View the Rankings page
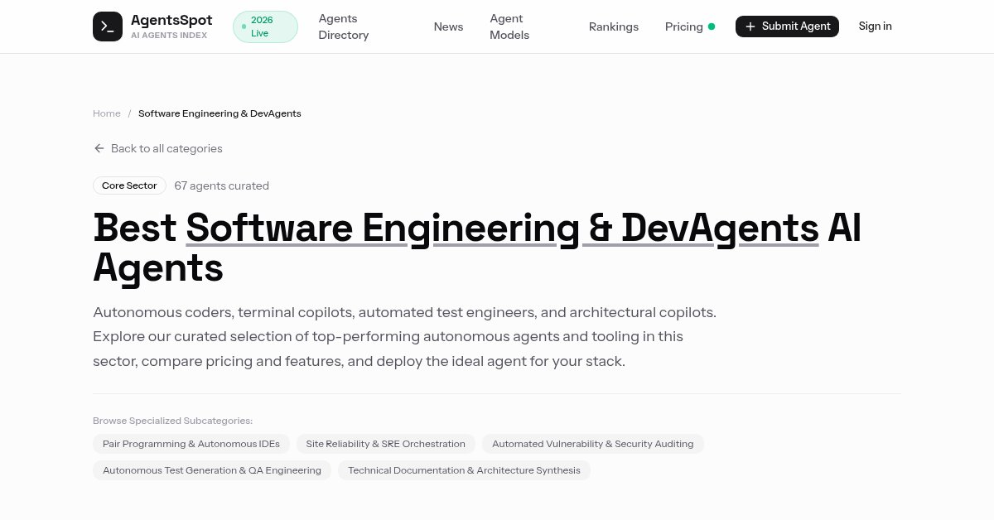The image size is (994, 520). coord(614,26)
